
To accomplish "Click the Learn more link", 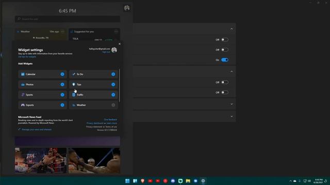I will click(x=111, y=123).
